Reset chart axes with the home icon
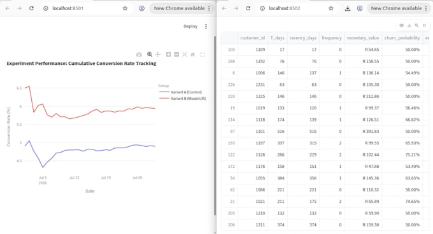The width and height of the screenshot is (433, 234). pyautogui.click(x=193, y=55)
